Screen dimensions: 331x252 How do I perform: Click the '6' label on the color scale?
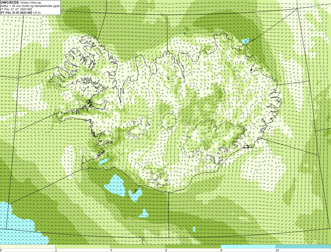166,250
